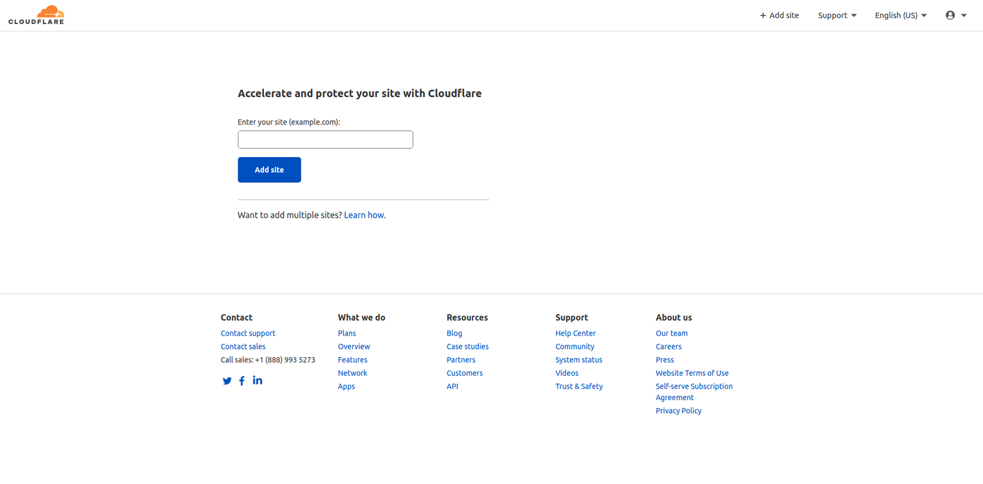Click the Cloudflare logo

[36, 15]
